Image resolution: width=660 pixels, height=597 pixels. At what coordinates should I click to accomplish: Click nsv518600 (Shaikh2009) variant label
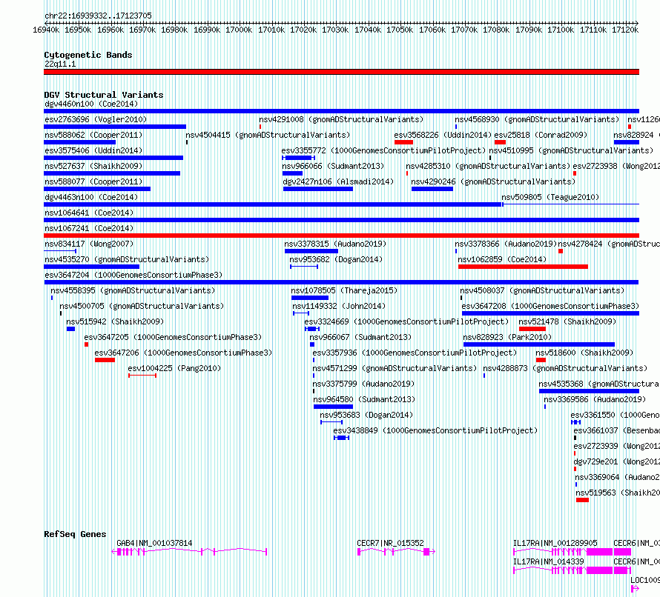tap(584, 353)
